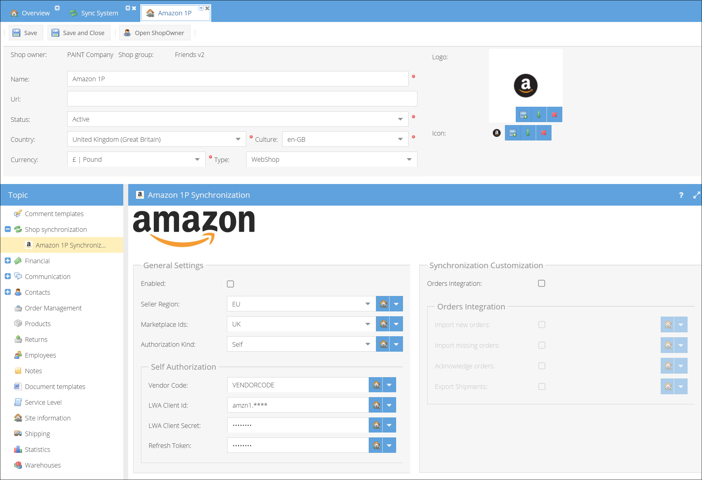Click into the Url input field
The width and height of the screenshot is (702, 480).
click(242, 99)
